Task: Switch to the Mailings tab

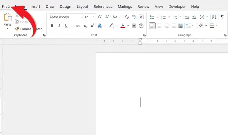Action: [x=125, y=6]
